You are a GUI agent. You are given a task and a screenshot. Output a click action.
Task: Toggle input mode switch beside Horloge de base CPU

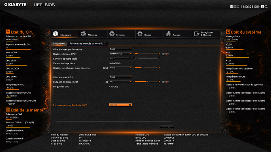point(165,54)
